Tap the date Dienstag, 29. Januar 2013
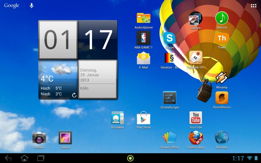 90,75
